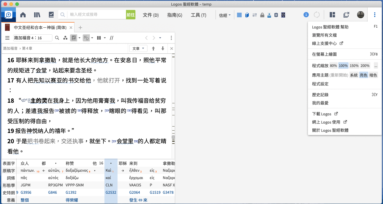Open more zoom options ellipsis
383x204 pixels.
point(376,66)
